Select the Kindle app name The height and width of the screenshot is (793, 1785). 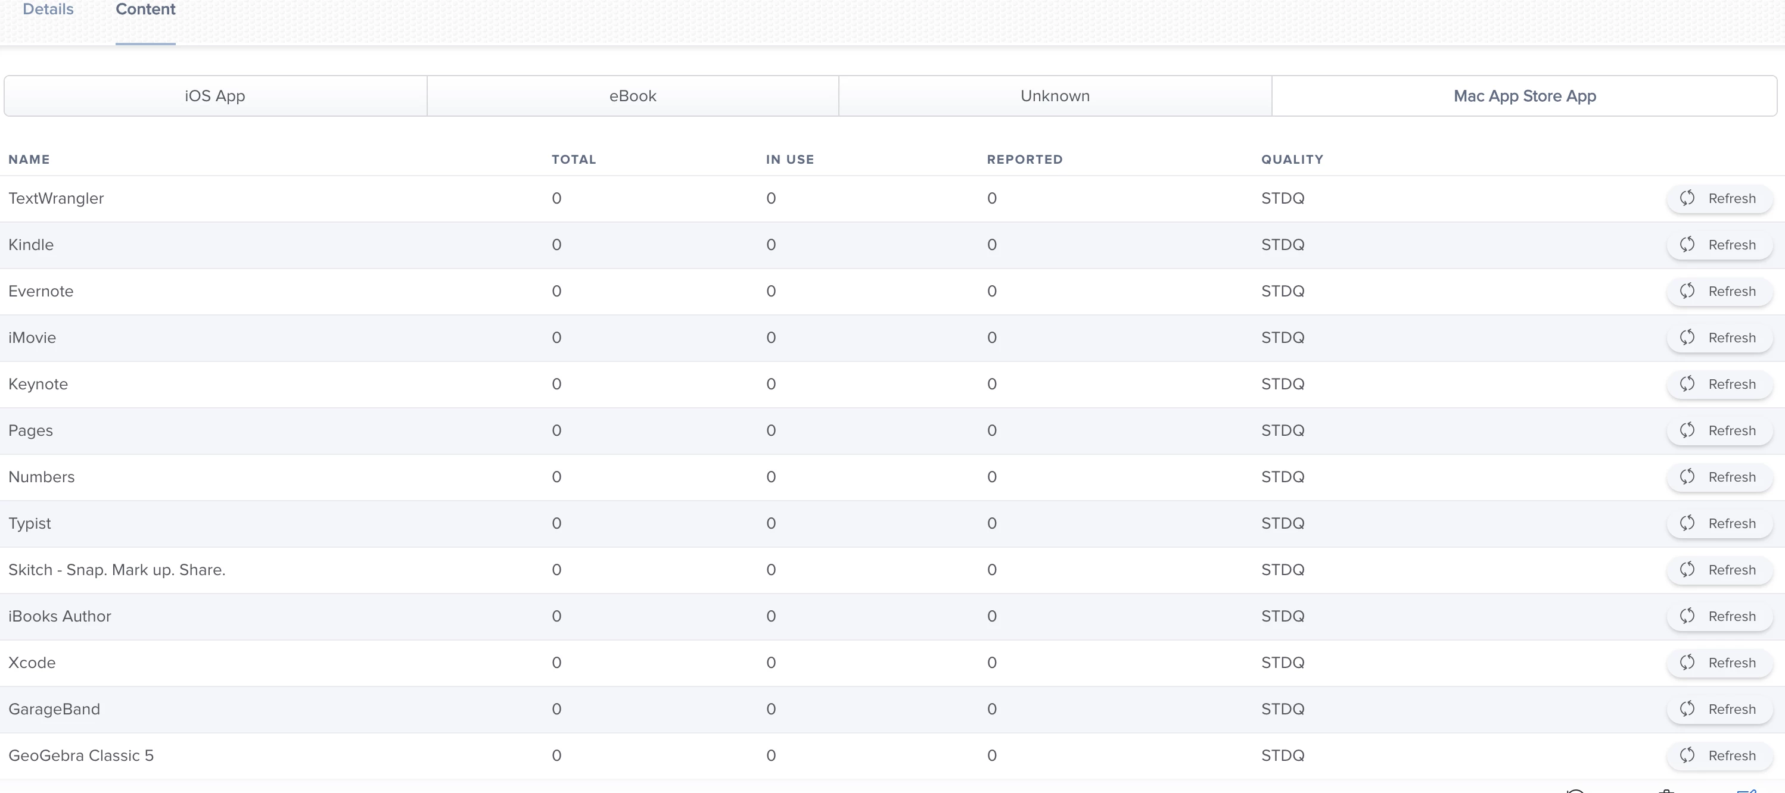[31, 245]
